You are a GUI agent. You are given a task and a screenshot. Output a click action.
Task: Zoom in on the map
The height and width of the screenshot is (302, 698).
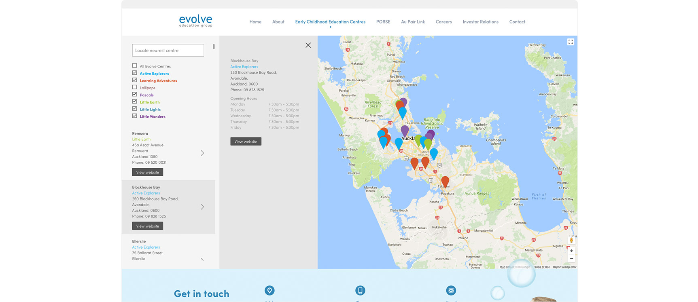[x=571, y=251]
